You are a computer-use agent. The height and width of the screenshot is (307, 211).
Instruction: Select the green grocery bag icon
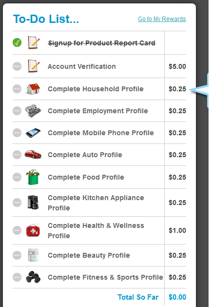coord(33,177)
